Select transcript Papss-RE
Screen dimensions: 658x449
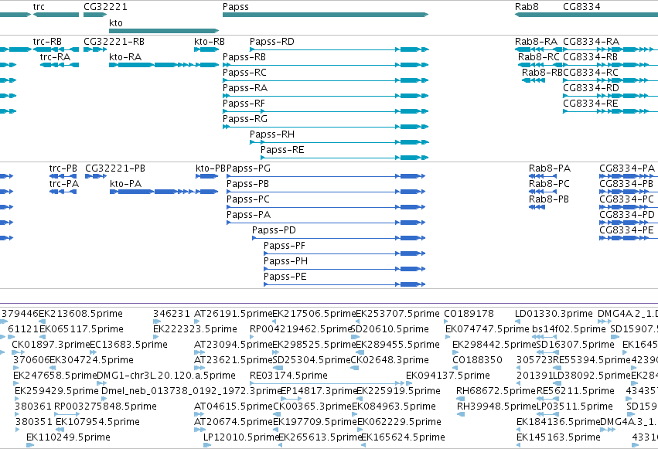click(x=345, y=158)
